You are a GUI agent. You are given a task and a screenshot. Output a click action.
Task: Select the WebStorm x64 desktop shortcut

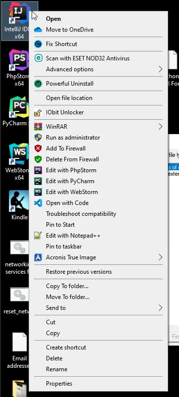pyautogui.click(x=18, y=161)
